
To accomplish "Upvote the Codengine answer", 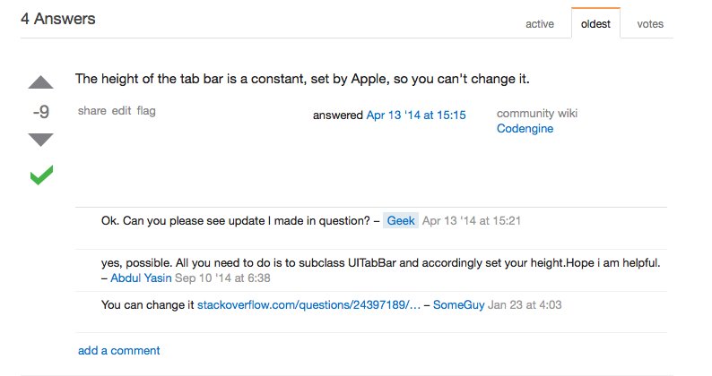I will (x=41, y=82).
